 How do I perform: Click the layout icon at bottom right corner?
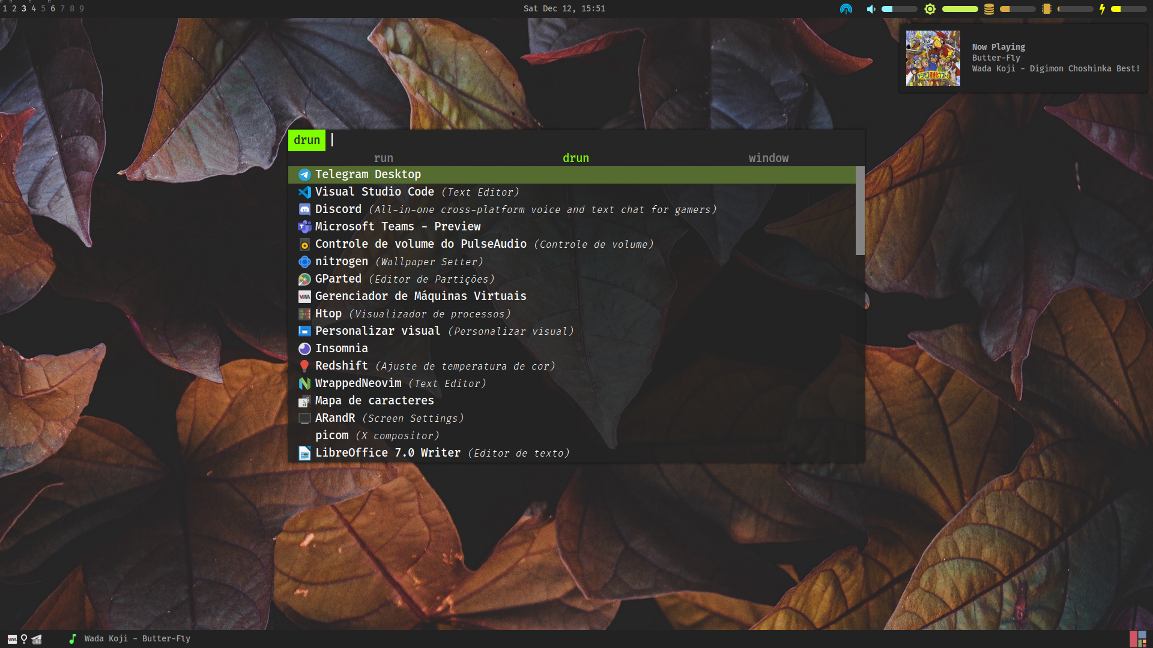pos(1137,639)
